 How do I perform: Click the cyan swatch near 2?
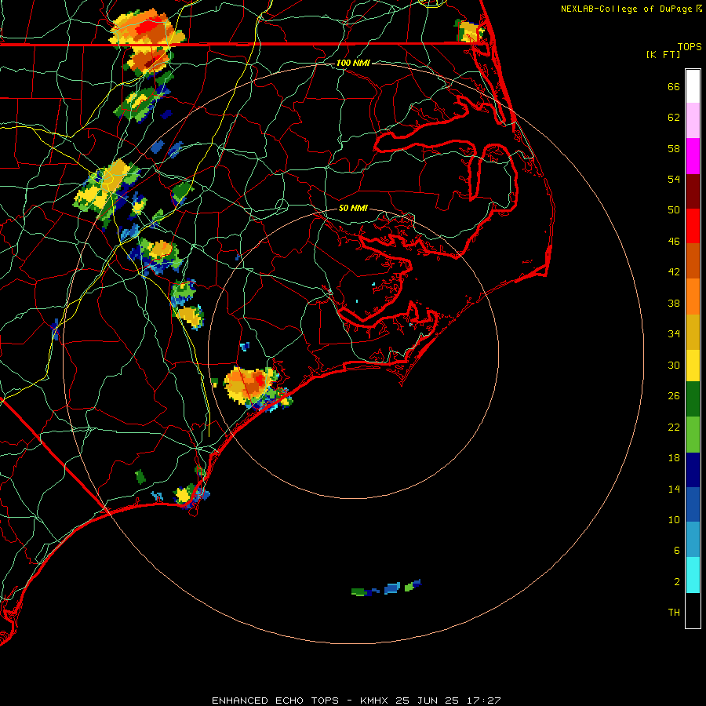(x=693, y=575)
